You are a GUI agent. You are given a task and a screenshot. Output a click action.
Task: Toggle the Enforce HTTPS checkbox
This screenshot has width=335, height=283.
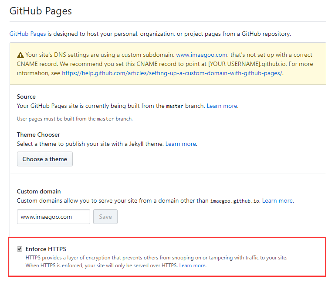[x=20, y=249]
